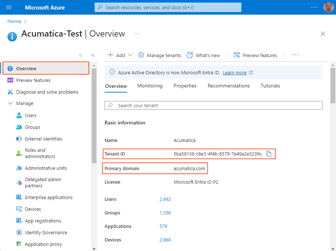Click the sidebar scrollbar down arrow
The image size is (336, 251).
(94, 248)
